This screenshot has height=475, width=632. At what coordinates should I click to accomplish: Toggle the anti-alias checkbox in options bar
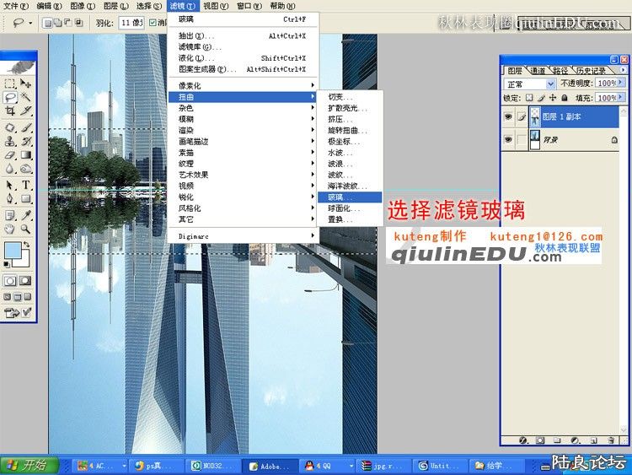pyautogui.click(x=153, y=23)
